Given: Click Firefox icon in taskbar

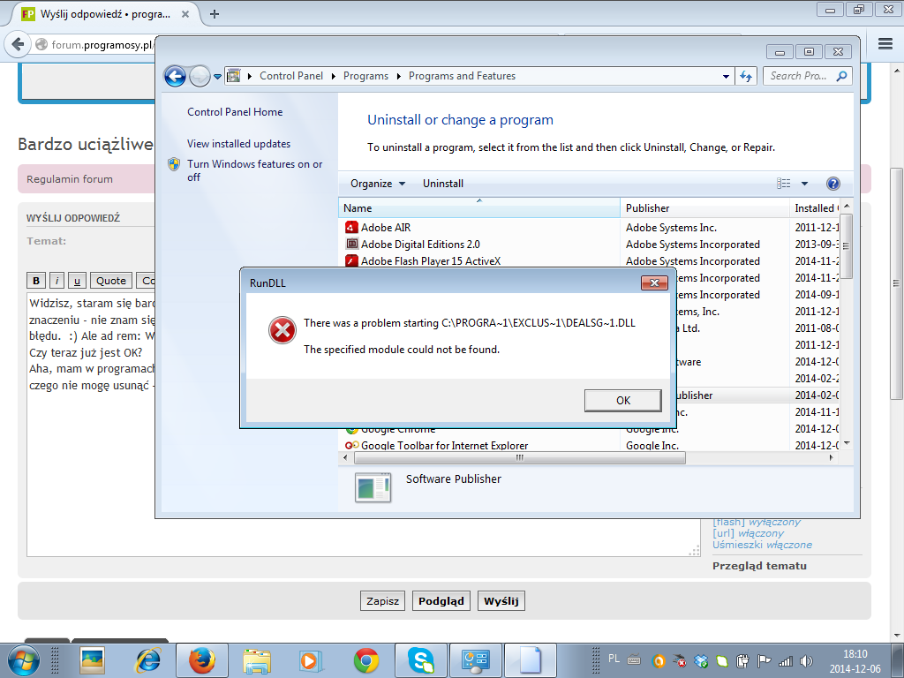Looking at the screenshot, I should tap(202, 659).
